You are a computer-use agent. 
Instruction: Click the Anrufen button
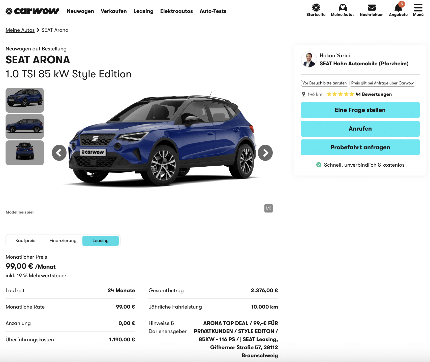click(x=360, y=129)
